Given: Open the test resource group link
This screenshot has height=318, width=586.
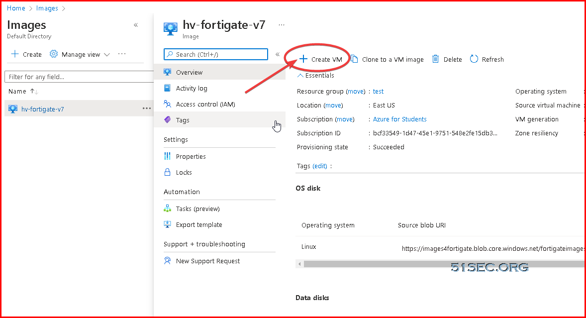Looking at the screenshot, I should coord(378,91).
